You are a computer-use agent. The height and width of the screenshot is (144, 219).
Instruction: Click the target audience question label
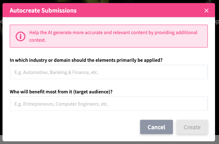coord(61,91)
